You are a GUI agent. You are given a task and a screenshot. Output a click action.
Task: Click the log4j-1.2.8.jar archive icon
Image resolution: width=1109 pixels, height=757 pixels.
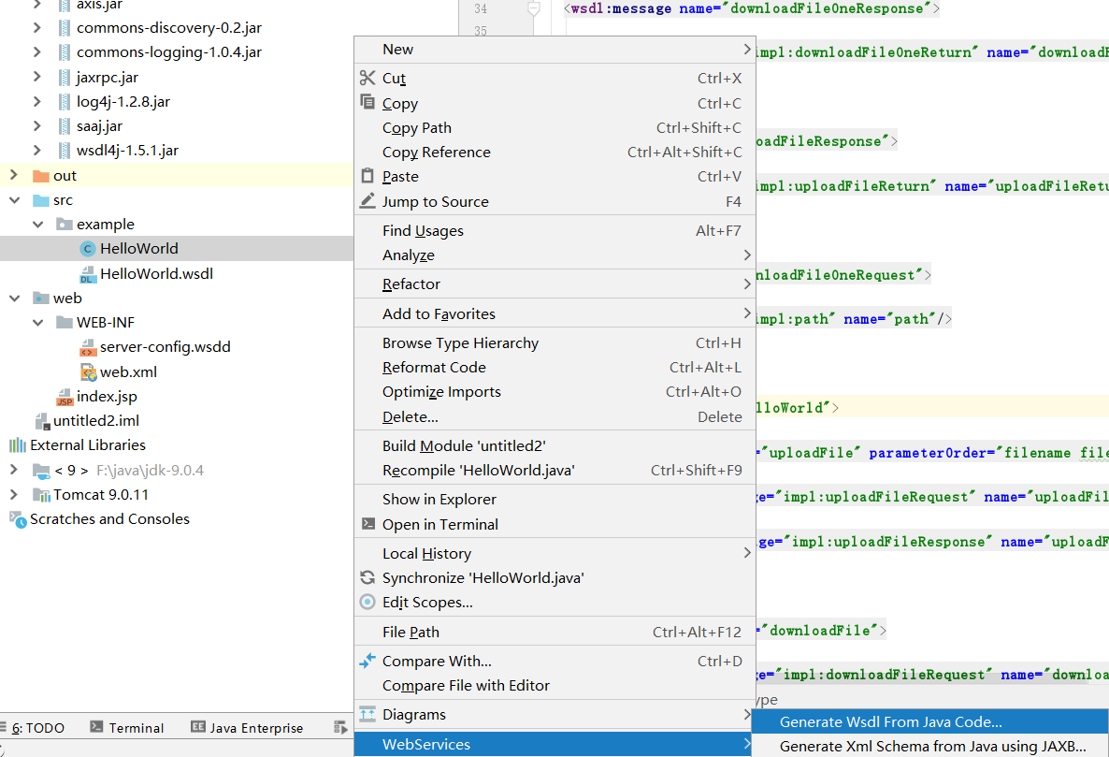click(65, 102)
